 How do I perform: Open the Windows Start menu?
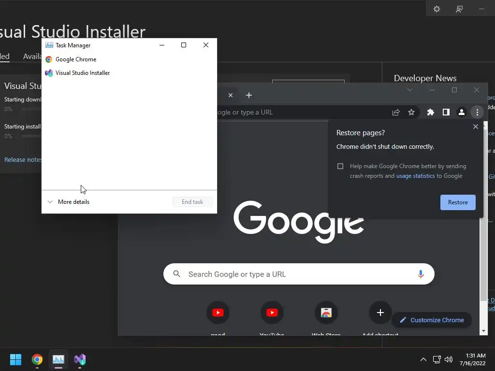coord(15,359)
